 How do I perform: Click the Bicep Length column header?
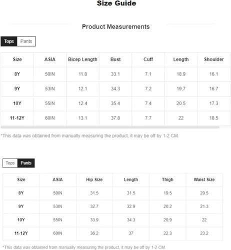pos(82,59)
